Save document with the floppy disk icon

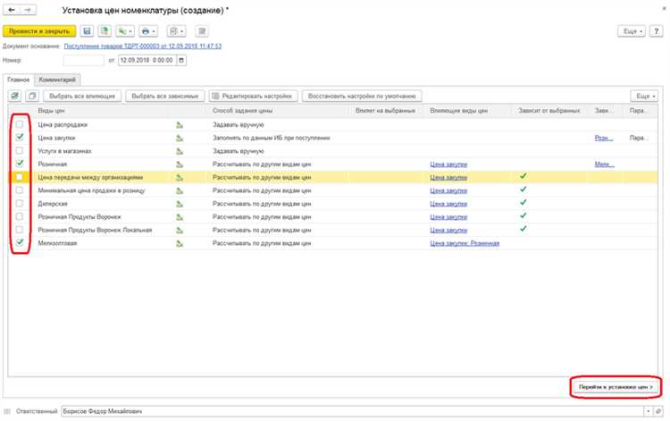tap(87, 31)
